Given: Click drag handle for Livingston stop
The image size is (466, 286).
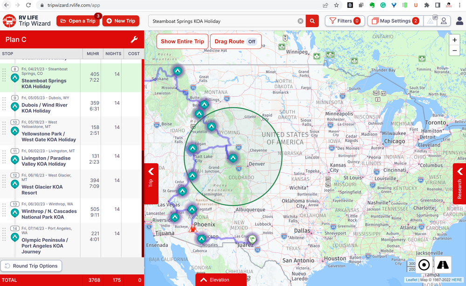Looking at the screenshot, I should [x=4, y=157].
